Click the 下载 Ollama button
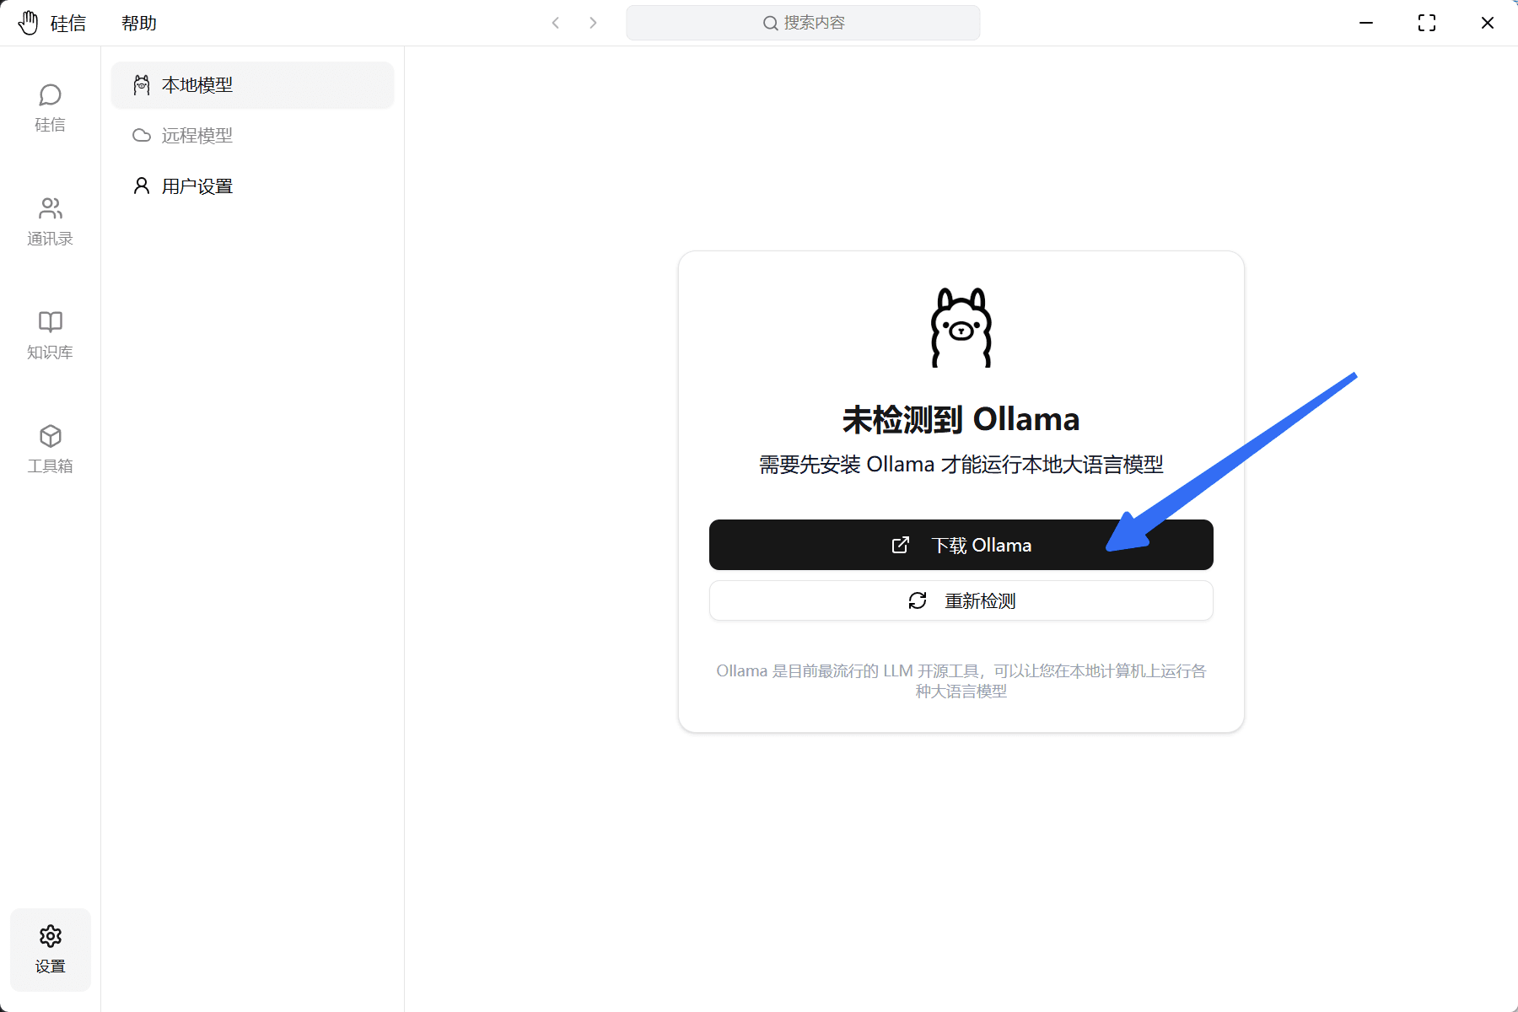1518x1012 pixels. [x=961, y=545]
